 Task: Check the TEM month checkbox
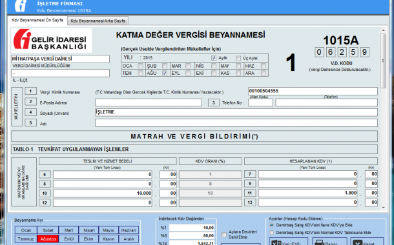140,73
